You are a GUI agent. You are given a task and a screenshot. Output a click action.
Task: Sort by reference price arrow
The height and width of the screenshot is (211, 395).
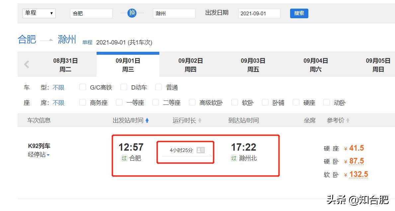tap(348, 120)
